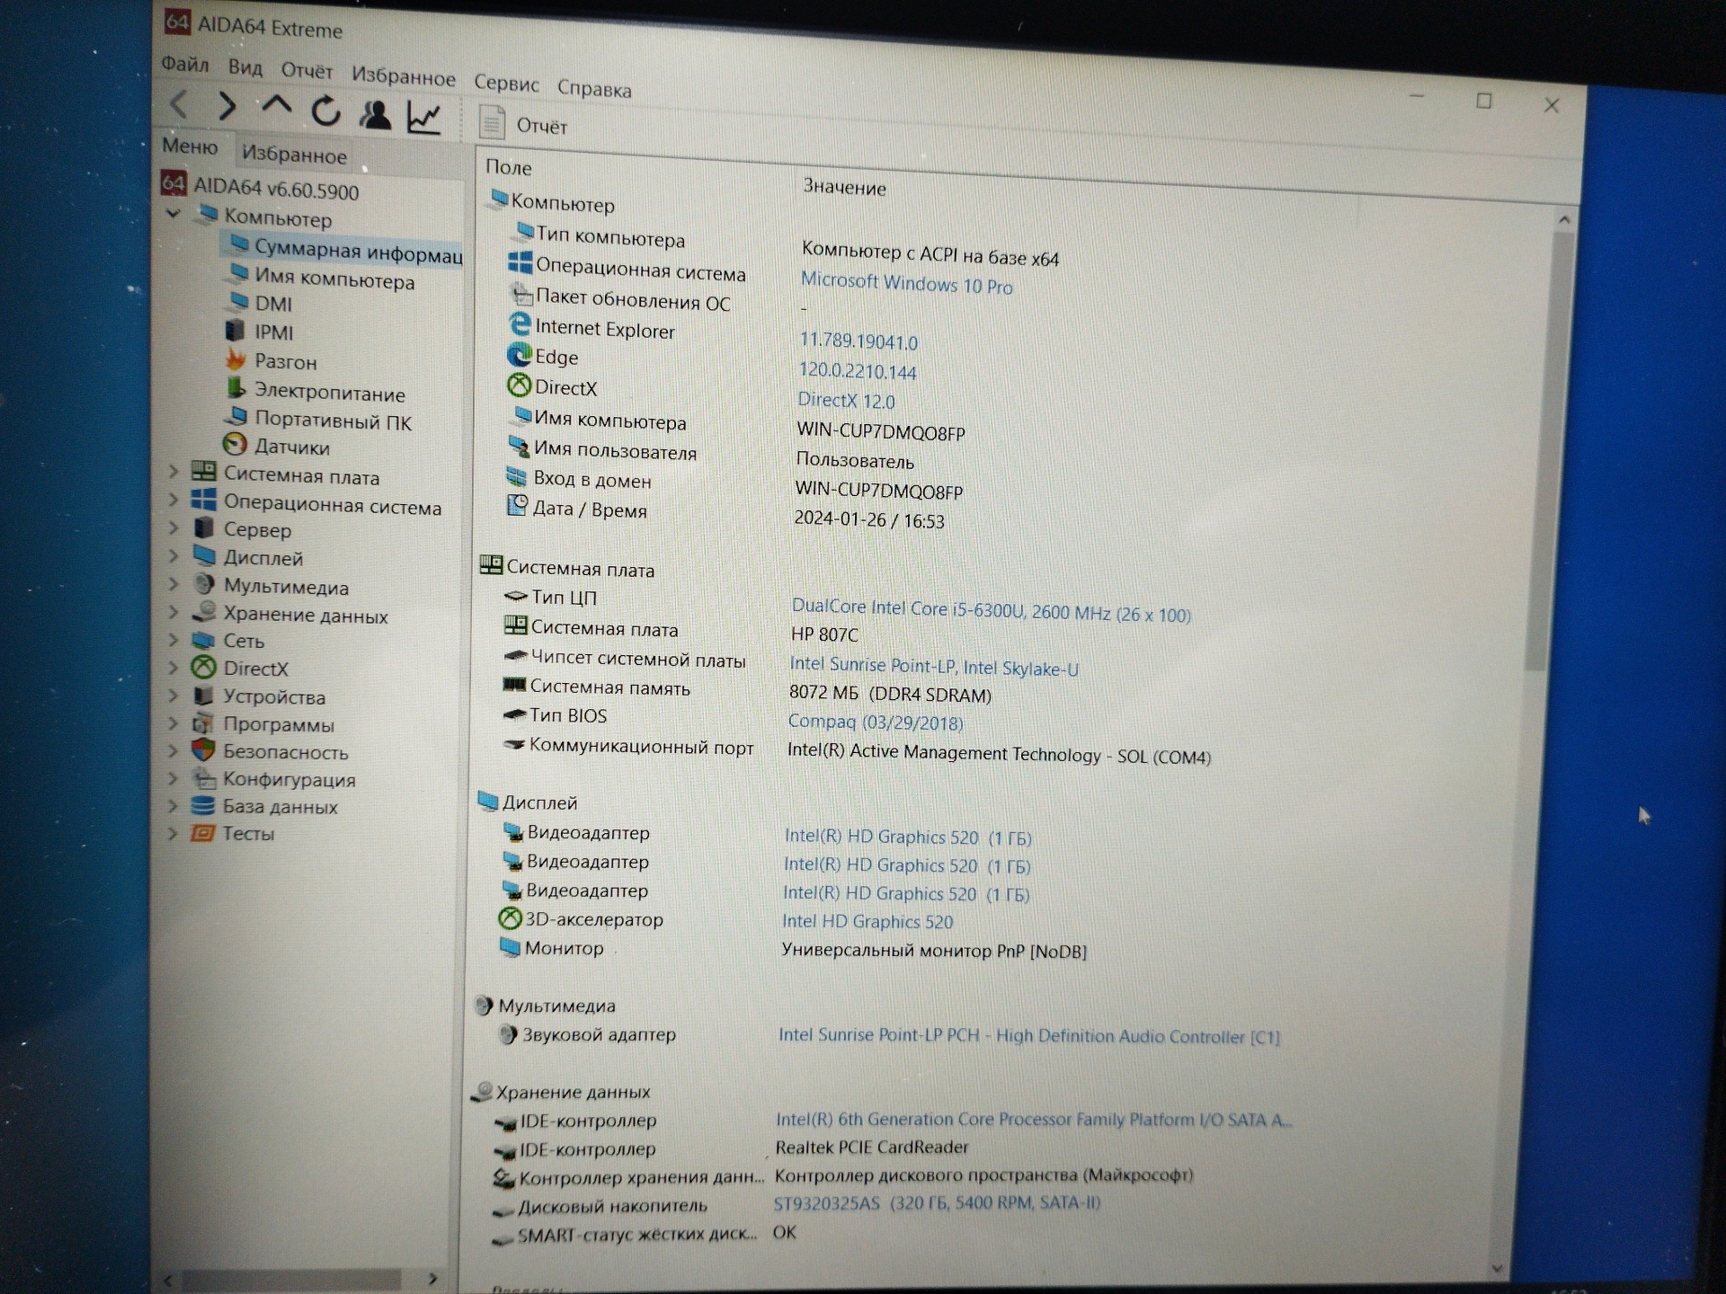
Task: Expand the DirectX tree node
Action: tap(173, 667)
